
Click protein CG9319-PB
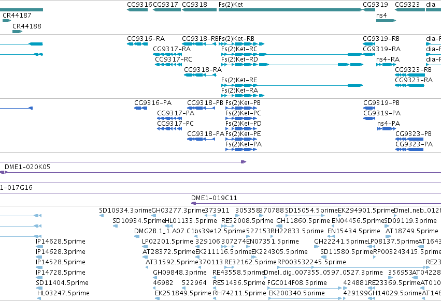[381, 103]
